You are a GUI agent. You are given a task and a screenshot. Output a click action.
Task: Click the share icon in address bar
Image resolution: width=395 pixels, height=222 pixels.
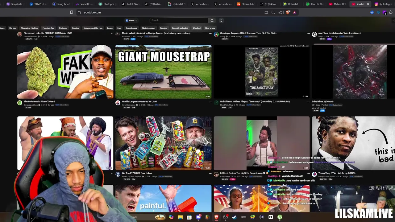click(280, 12)
